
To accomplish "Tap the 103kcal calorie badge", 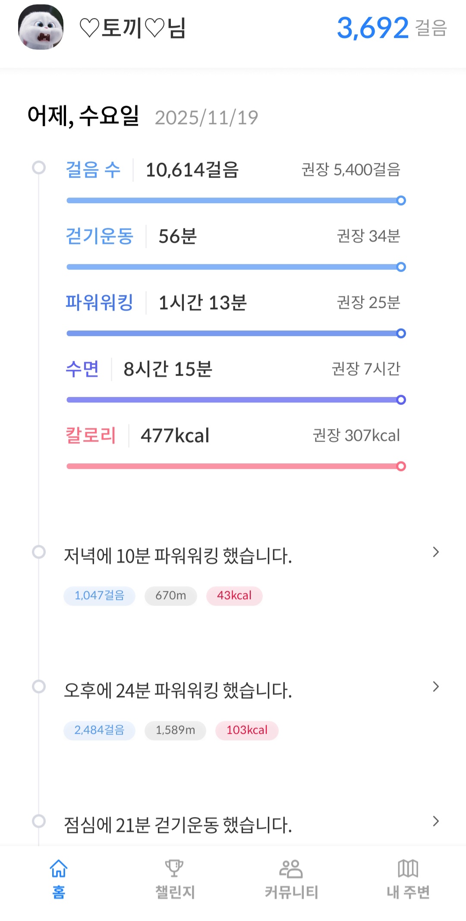I will [x=247, y=730].
